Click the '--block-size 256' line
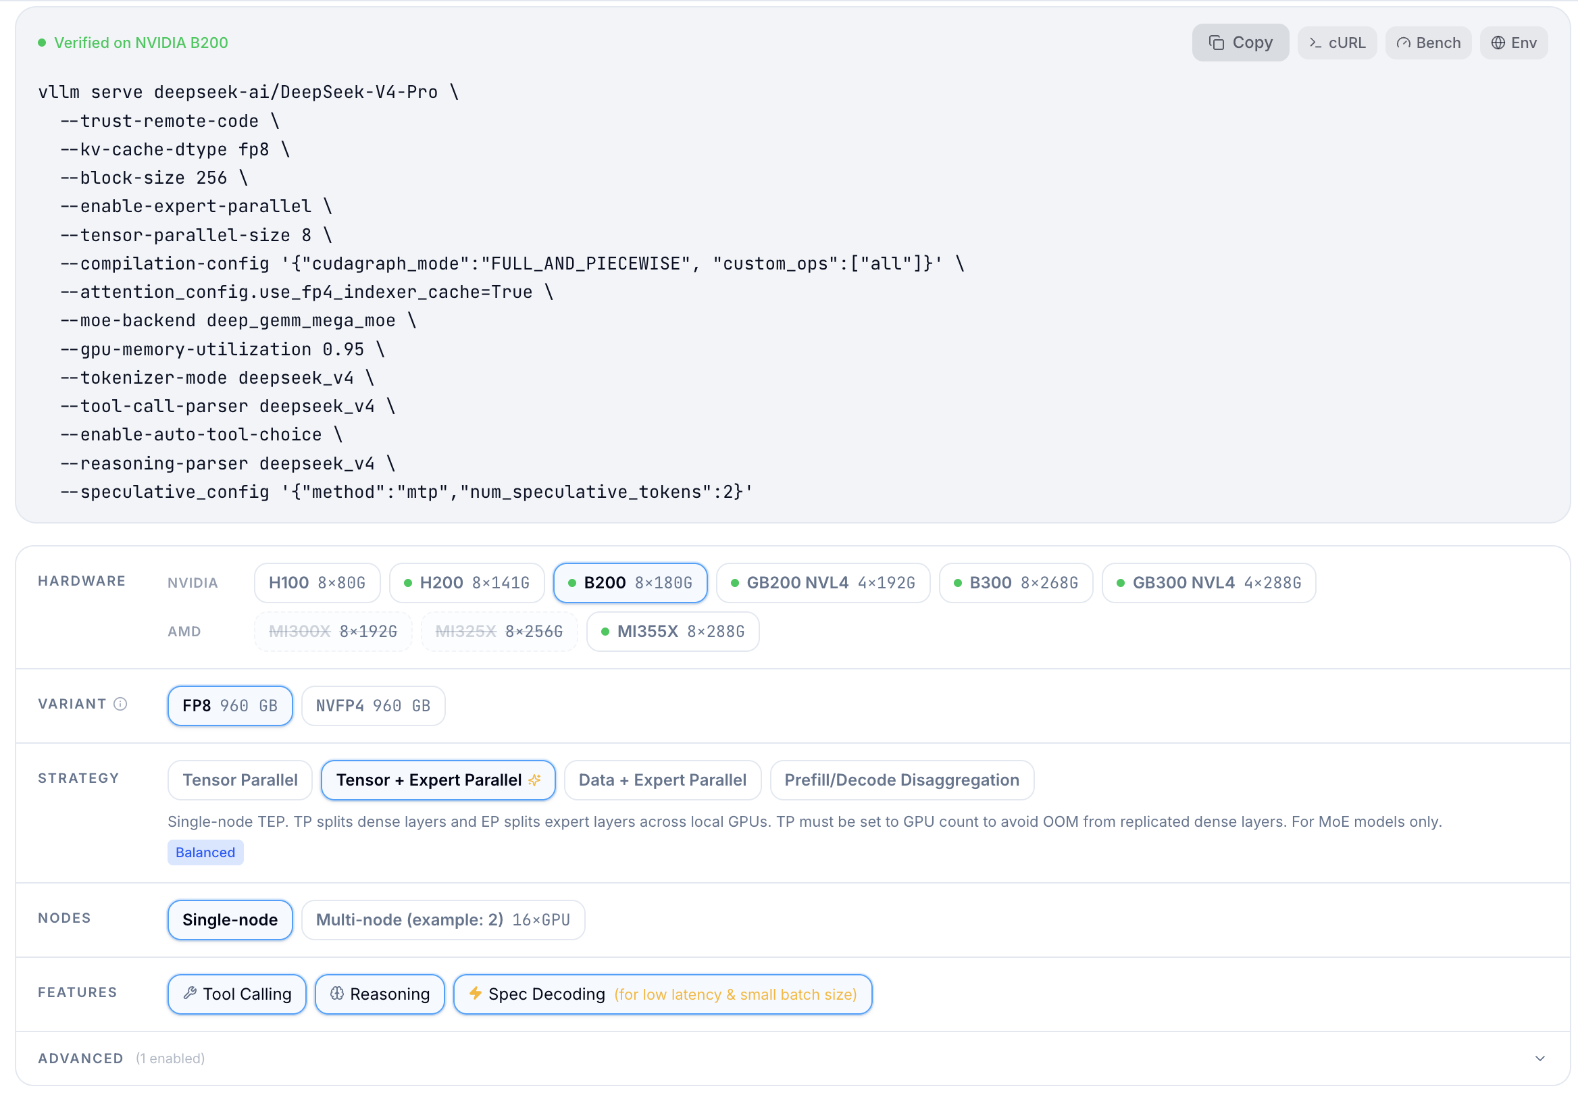Screen dimensions: 1578x1097 tap(154, 178)
